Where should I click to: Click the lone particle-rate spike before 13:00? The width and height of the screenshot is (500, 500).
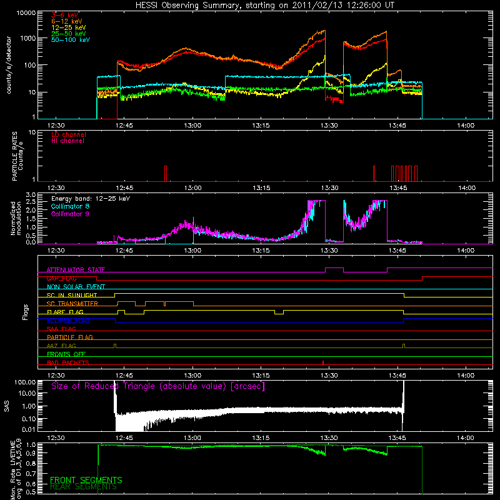pos(166,174)
